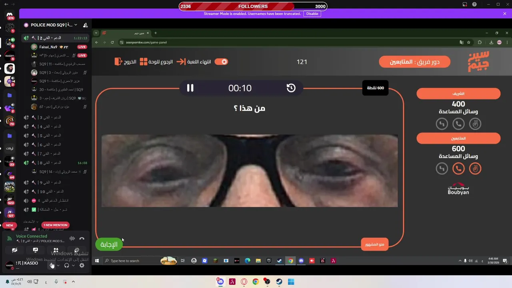This screenshot has height=288, width=512.
Task: Click the Boubyan sponsor logo
Action: tap(458, 189)
